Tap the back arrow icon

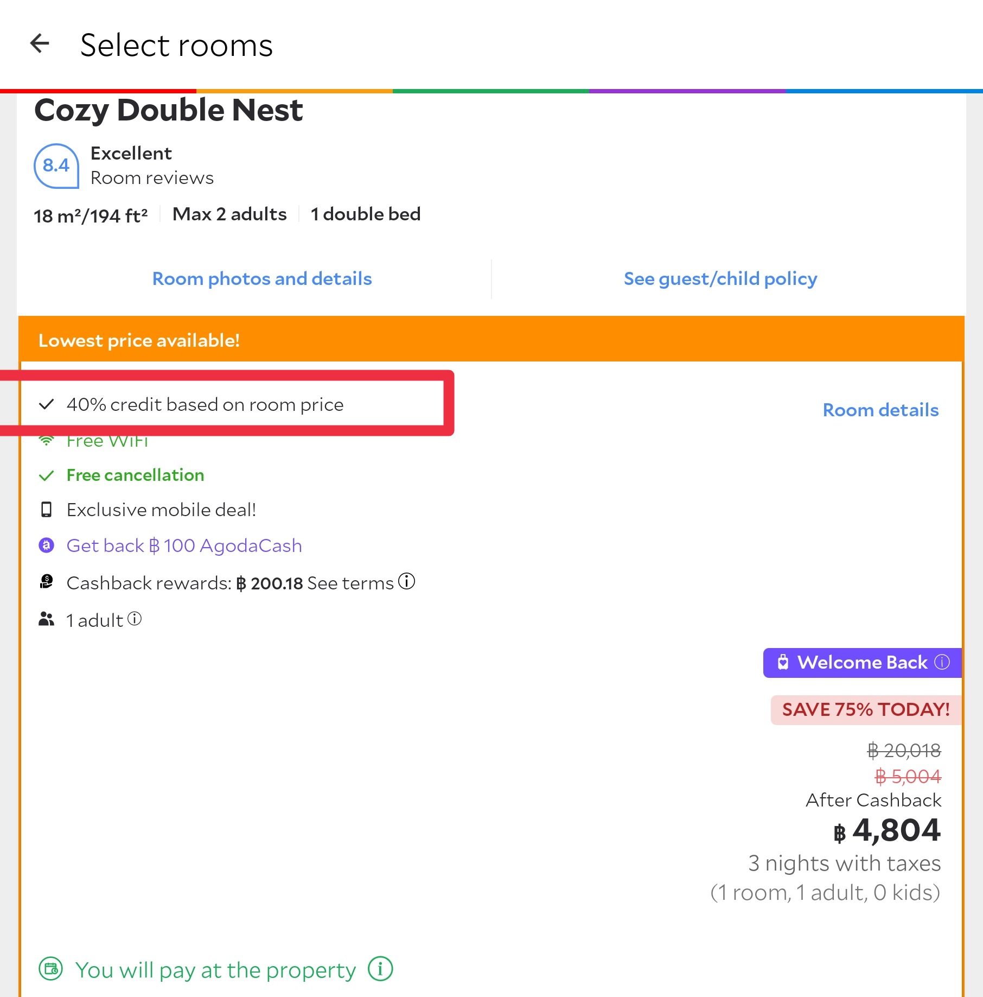point(40,43)
